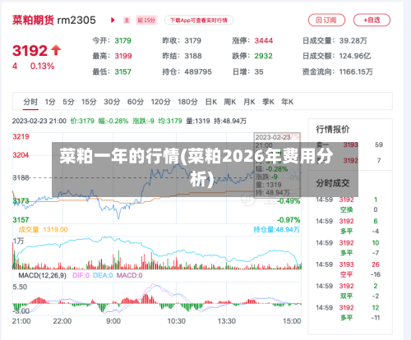411x340 pixels.
Task: Click the 0.13% change percentage
Action: 42,66
